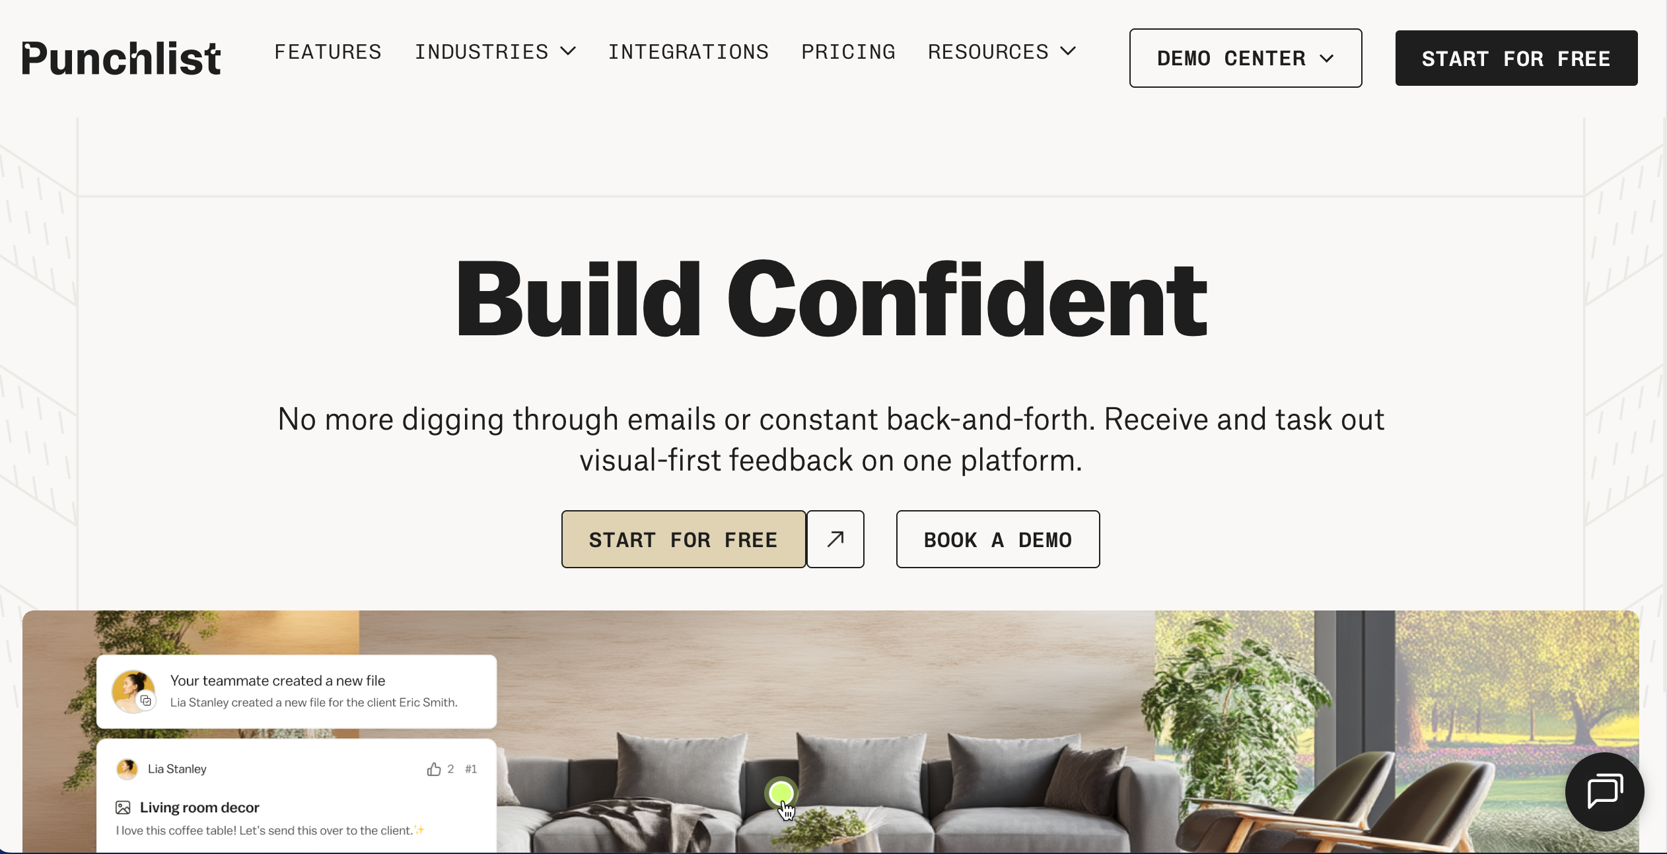
Task: Click the green annotation marker dot
Action: click(781, 793)
